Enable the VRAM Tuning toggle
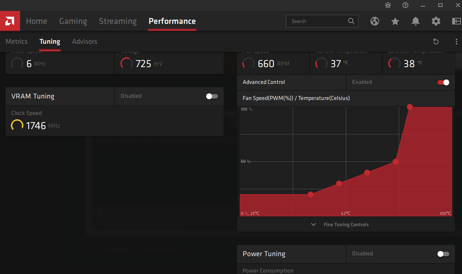462x274 pixels. click(x=212, y=96)
